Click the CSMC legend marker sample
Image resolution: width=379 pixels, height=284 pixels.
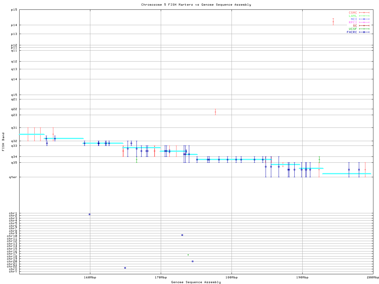[x=364, y=13]
